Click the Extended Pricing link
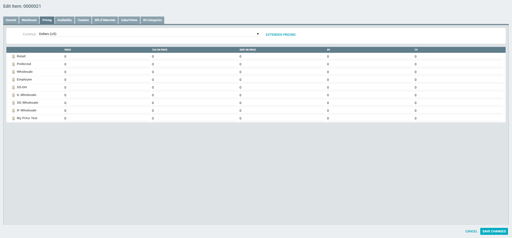The width and height of the screenshot is (512, 238). click(x=281, y=35)
